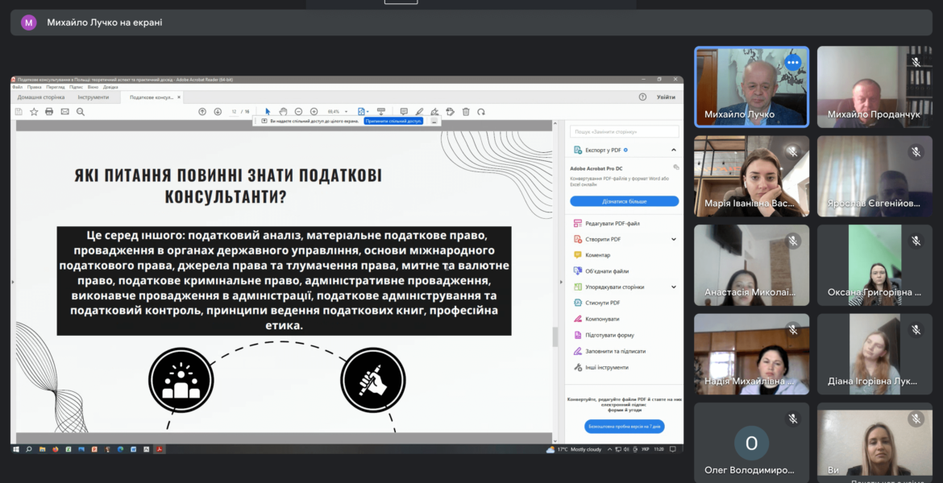Show hidden system tray icons chevron
943x483 pixels.
pos(609,449)
